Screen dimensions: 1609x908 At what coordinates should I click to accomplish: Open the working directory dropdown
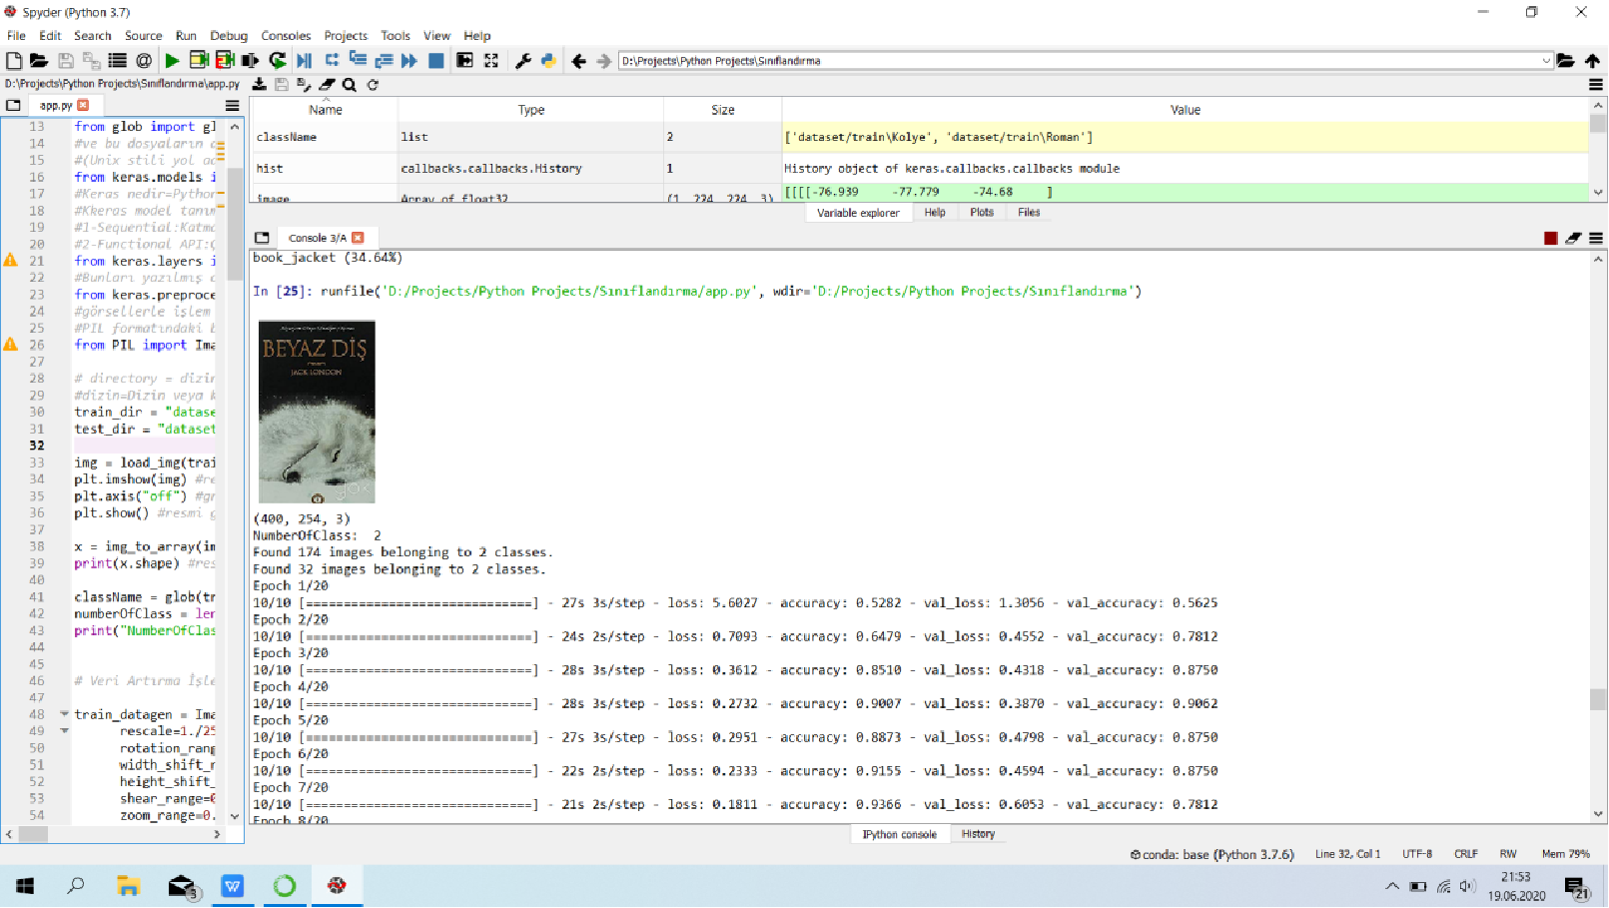tap(1544, 60)
